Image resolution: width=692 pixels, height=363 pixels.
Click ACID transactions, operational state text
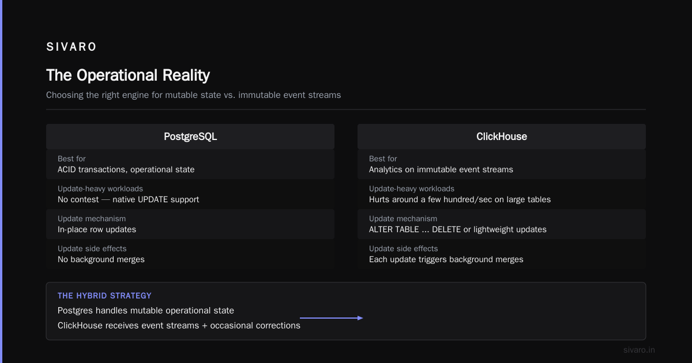tap(126, 169)
